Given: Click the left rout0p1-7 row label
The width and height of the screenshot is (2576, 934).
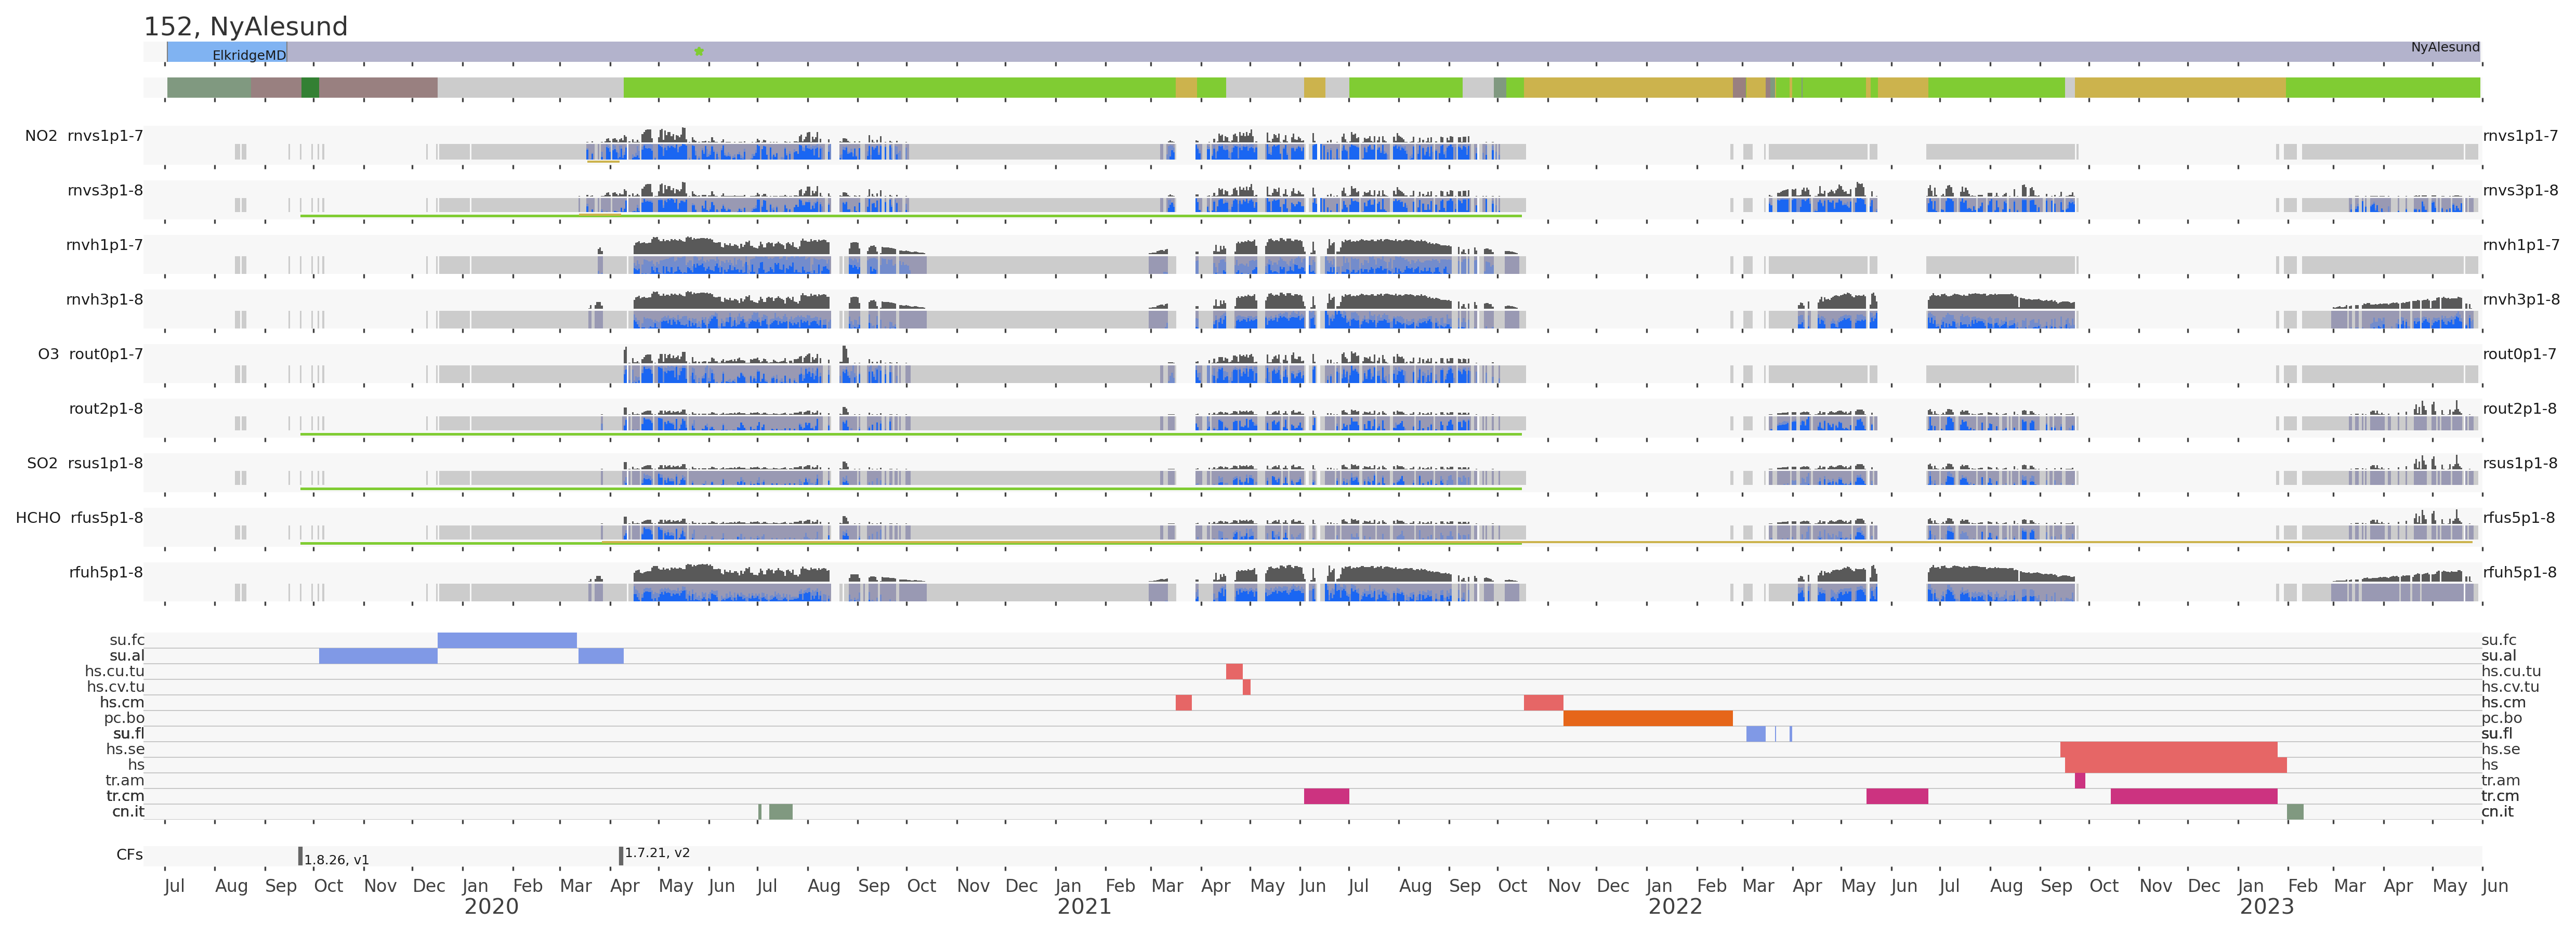Looking at the screenshot, I should (106, 354).
